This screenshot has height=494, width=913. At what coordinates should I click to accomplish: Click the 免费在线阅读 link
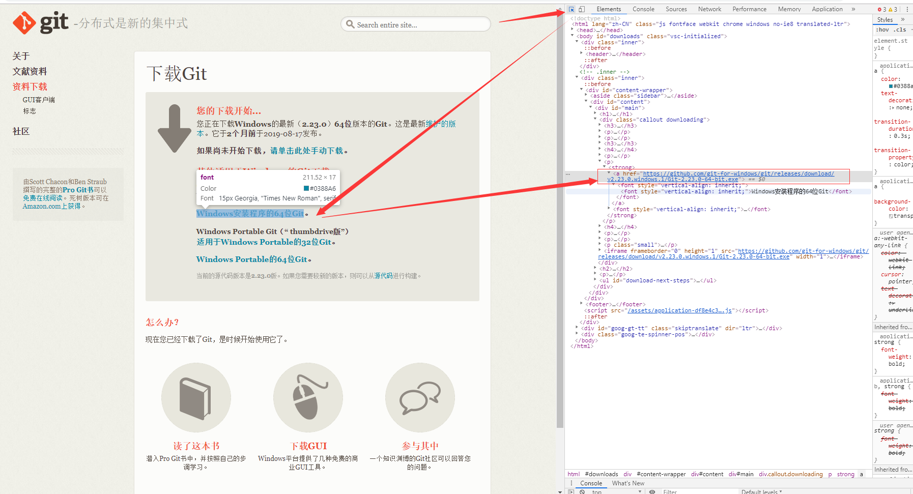pyautogui.click(x=42, y=198)
